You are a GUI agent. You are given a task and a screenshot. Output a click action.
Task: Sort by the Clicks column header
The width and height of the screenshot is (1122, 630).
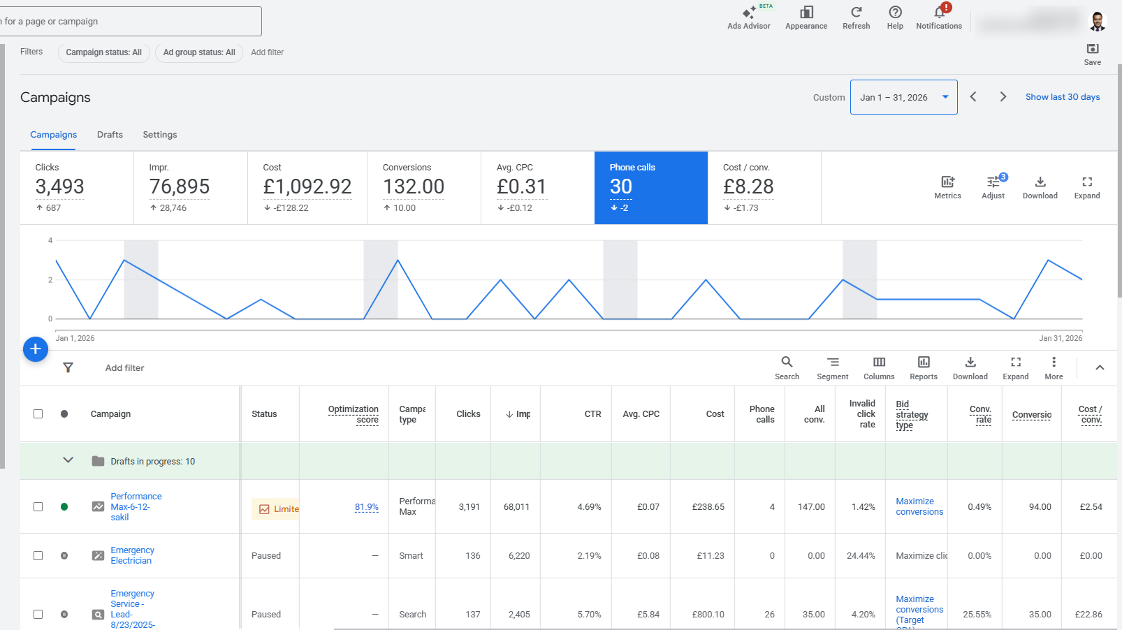(468, 414)
